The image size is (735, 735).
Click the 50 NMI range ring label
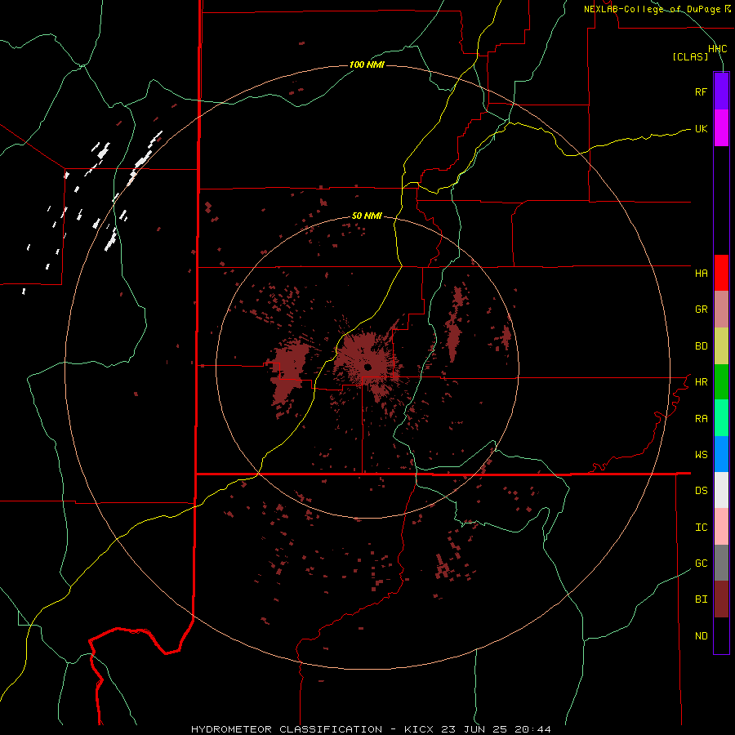click(367, 216)
